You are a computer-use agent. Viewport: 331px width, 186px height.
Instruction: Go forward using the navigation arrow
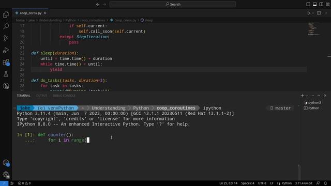pyautogui.click(x=104, y=4)
